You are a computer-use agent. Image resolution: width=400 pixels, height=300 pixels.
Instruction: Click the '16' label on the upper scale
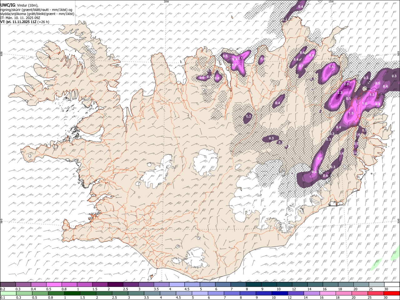[325, 289]
